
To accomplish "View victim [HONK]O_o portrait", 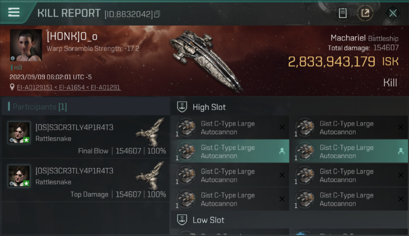I will click(x=26, y=45).
